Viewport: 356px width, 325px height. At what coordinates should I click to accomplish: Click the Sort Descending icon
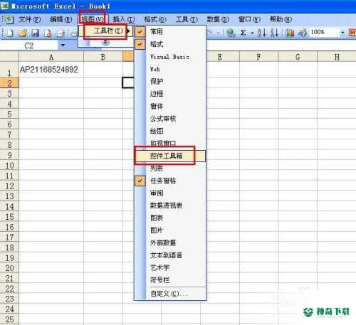pos(274,33)
